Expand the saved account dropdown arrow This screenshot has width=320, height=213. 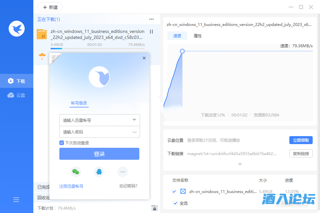coord(134,120)
